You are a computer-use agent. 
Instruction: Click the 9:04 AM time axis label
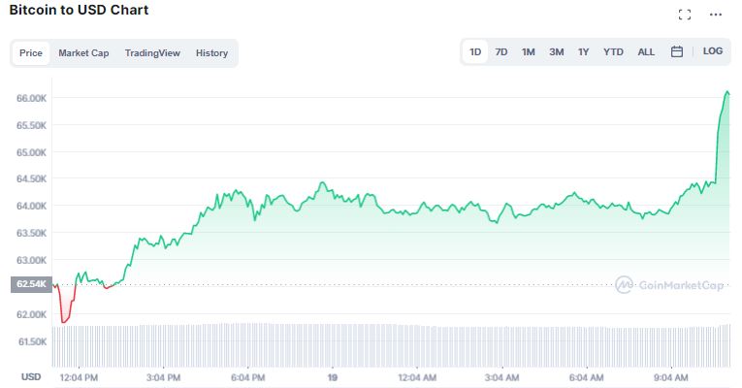pyautogui.click(x=670, y=377)
